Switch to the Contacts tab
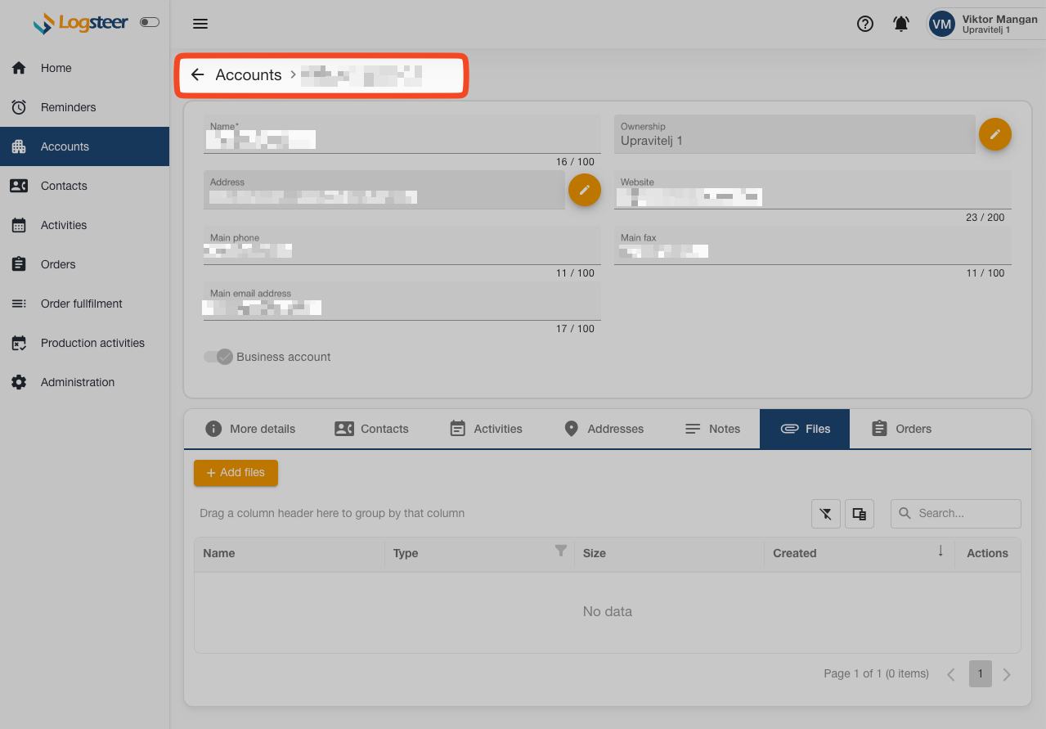1046x729 pixels. 371,429
